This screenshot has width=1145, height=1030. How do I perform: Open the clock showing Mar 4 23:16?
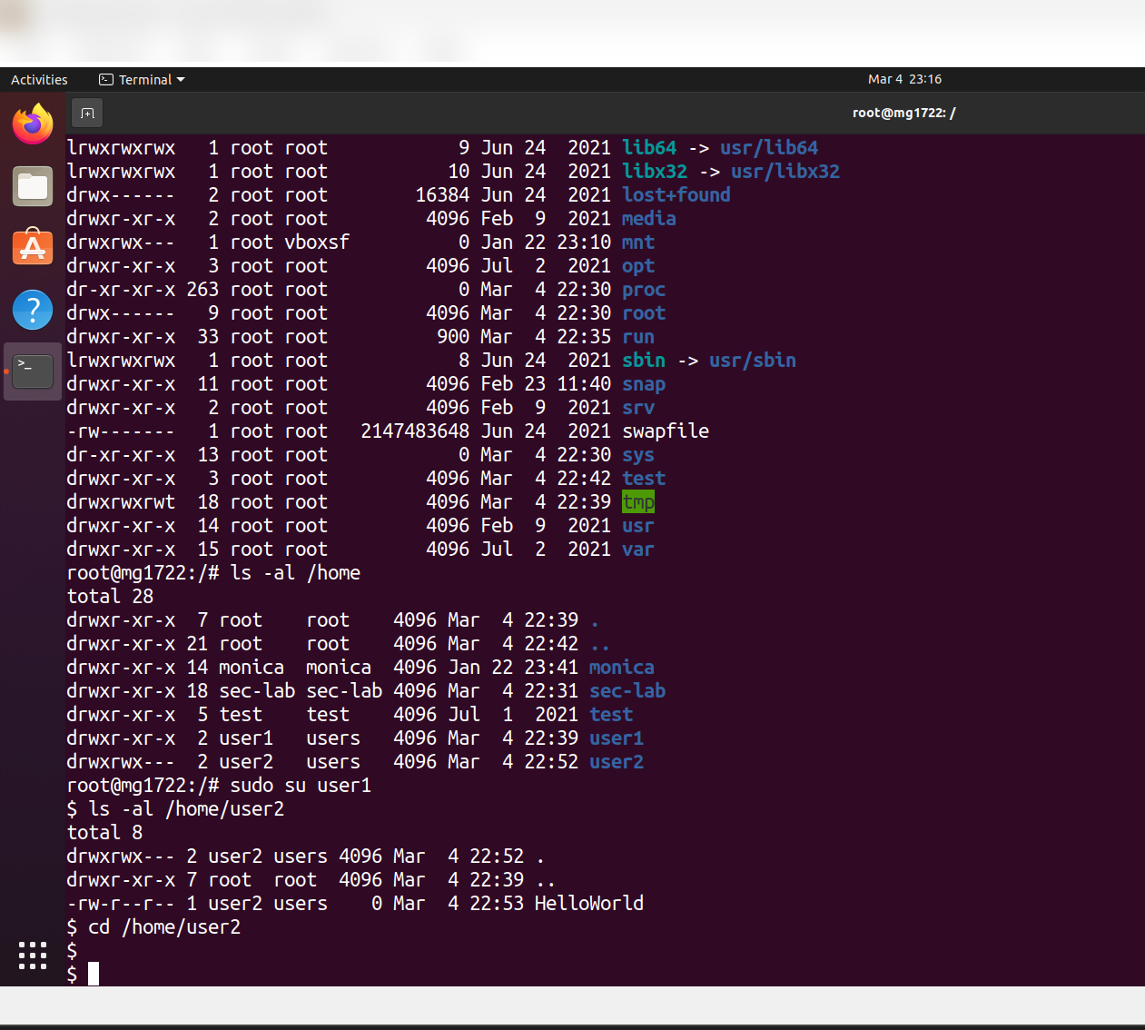pos(904,80)
